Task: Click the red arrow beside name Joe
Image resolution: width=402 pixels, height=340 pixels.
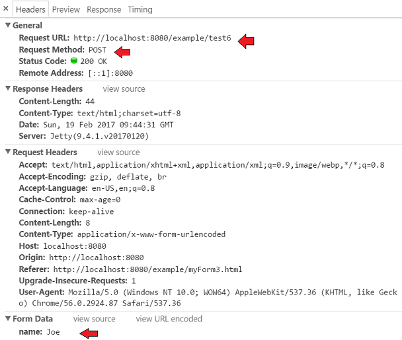Action: tap(88, 334)
